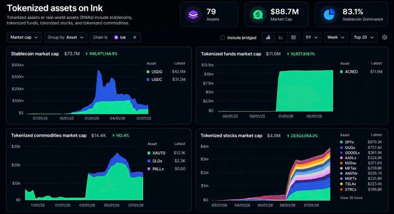Click the $14.4K commodities value
The width and height of the screenshot is (394, 214).
[x=99, y=135]
